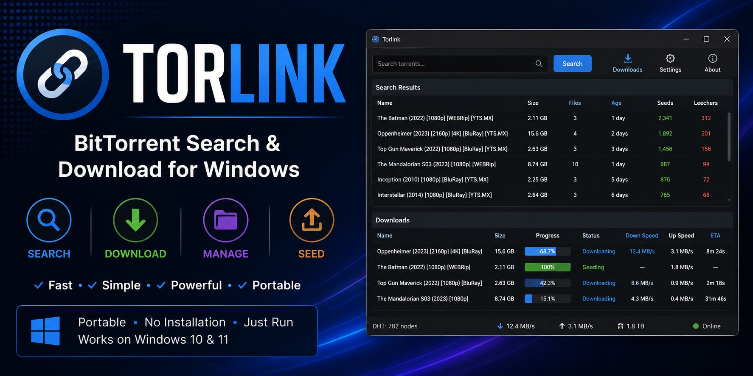
Task: Sort search results by Leechers column
Action: click(706, 103)
